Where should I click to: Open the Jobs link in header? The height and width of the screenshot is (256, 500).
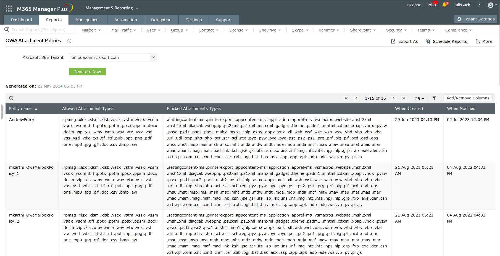tap(431, 5)
